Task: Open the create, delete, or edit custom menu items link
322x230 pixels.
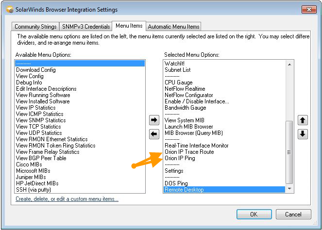Action: pos(67,199)
